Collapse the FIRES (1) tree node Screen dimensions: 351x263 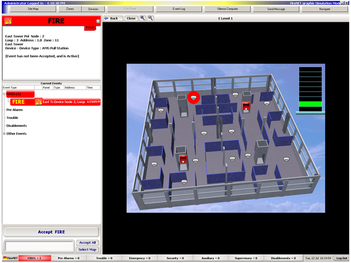4,94
